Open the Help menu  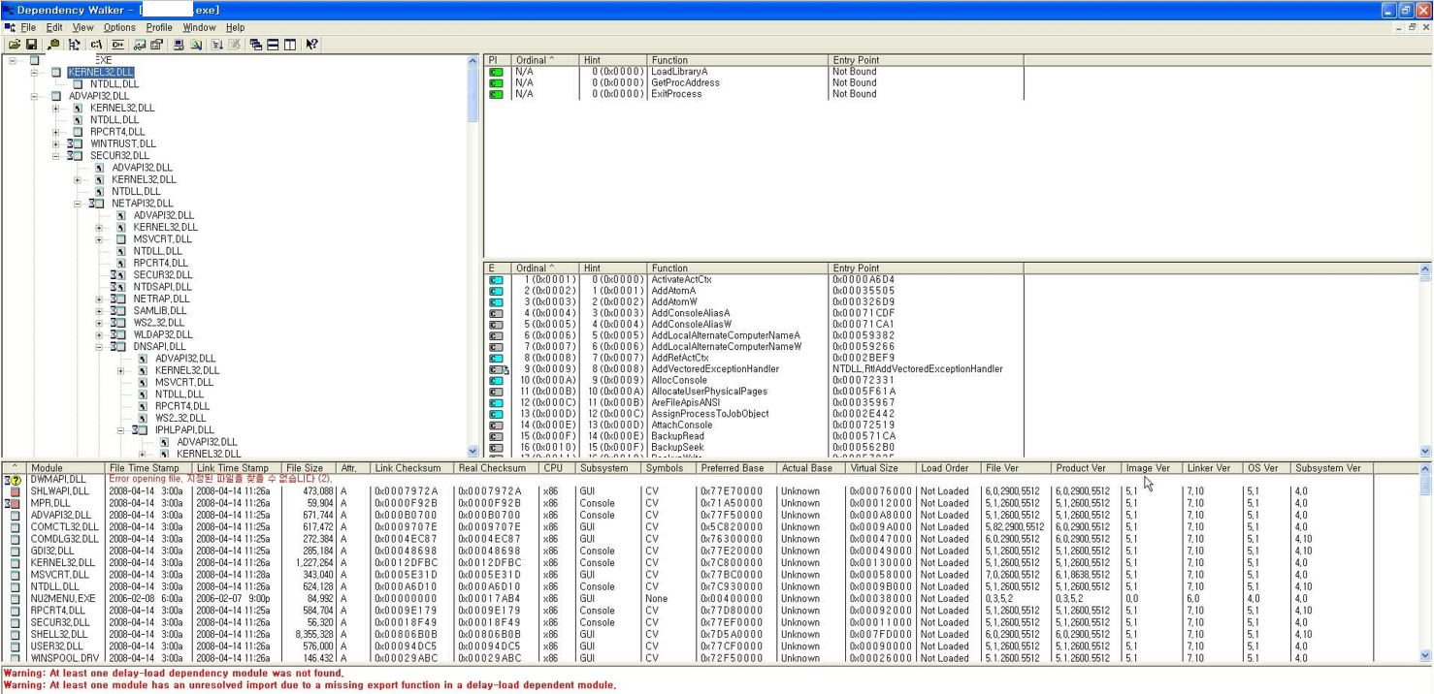click(235, 28)
